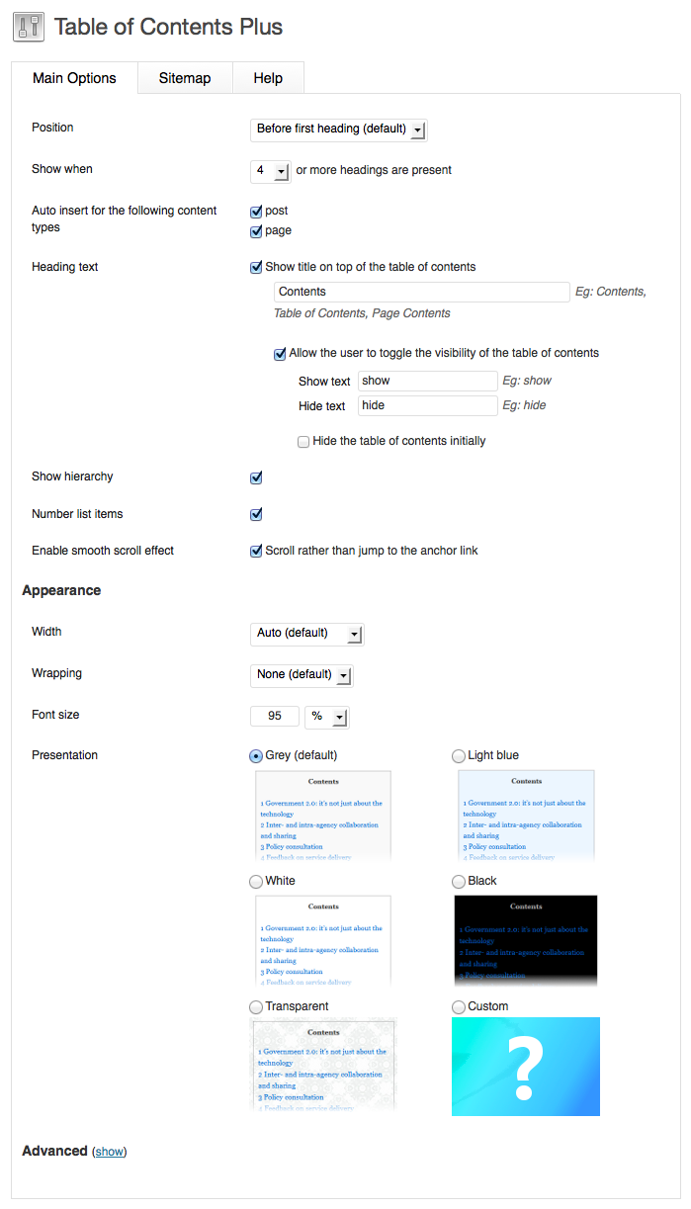Uncheck auto insert for post type

coord(256,212)
